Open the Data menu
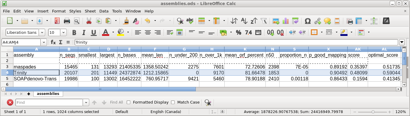This screenshot has height=116, width=410. 104,11
